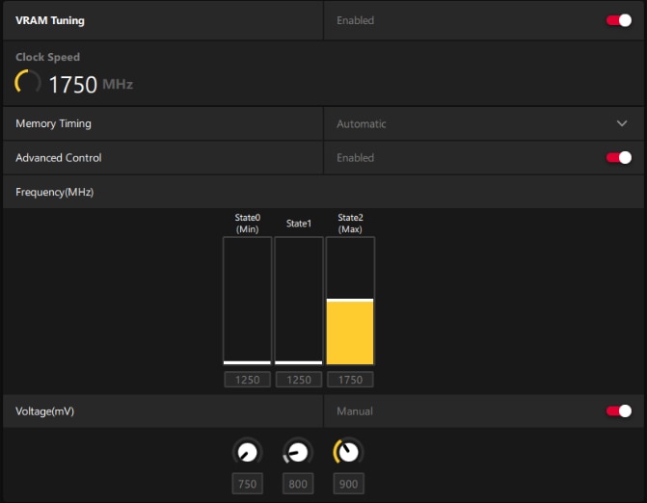This screenshot has height=503, width=647.
Task: Click the State2 yellow voltage dial knob
Action: [x=348, y=452]
